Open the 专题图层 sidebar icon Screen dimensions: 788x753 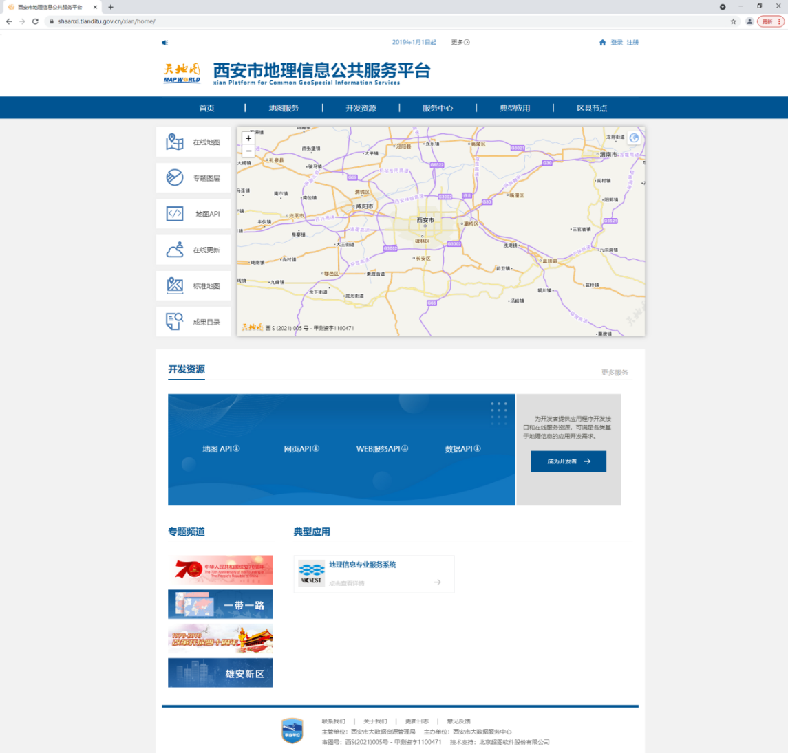pyautogui.click(x=175, y=178)
